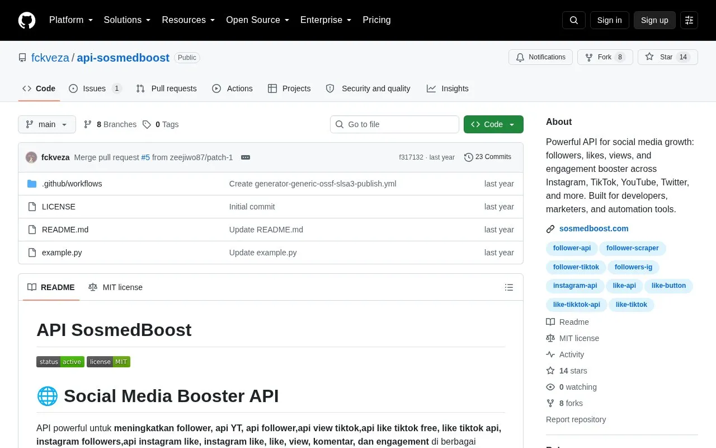Click the follower-api topic tag
The image size is (716, 448).
pyautogui.click(x=572, y=248)
